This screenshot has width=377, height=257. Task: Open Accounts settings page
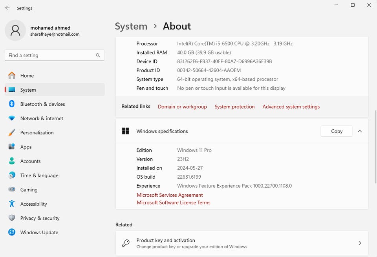(55, 161)
